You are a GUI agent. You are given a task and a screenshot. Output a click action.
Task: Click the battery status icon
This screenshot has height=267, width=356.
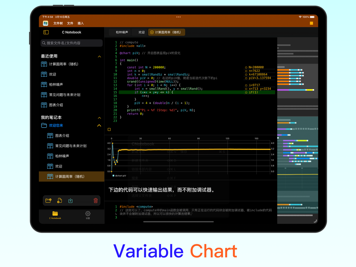[313, 17]
